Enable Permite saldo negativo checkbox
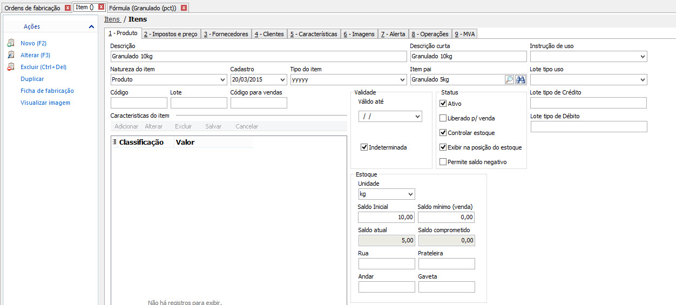The image size is (676, 305). coord(443,162)
